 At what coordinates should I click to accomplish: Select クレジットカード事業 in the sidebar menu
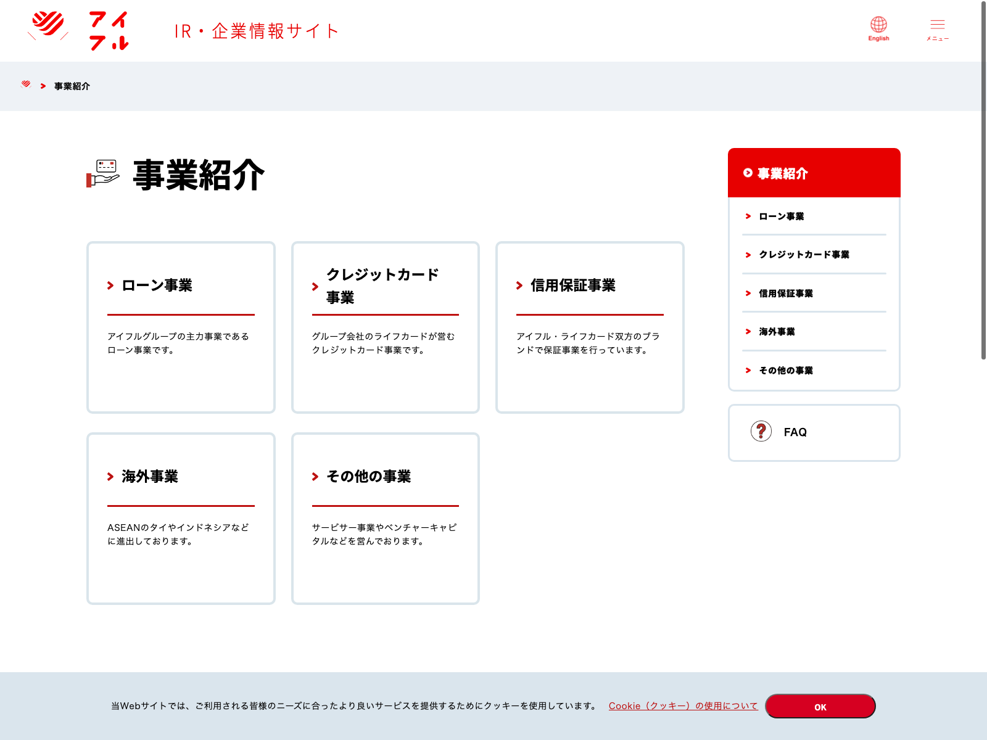click(804, 255)
